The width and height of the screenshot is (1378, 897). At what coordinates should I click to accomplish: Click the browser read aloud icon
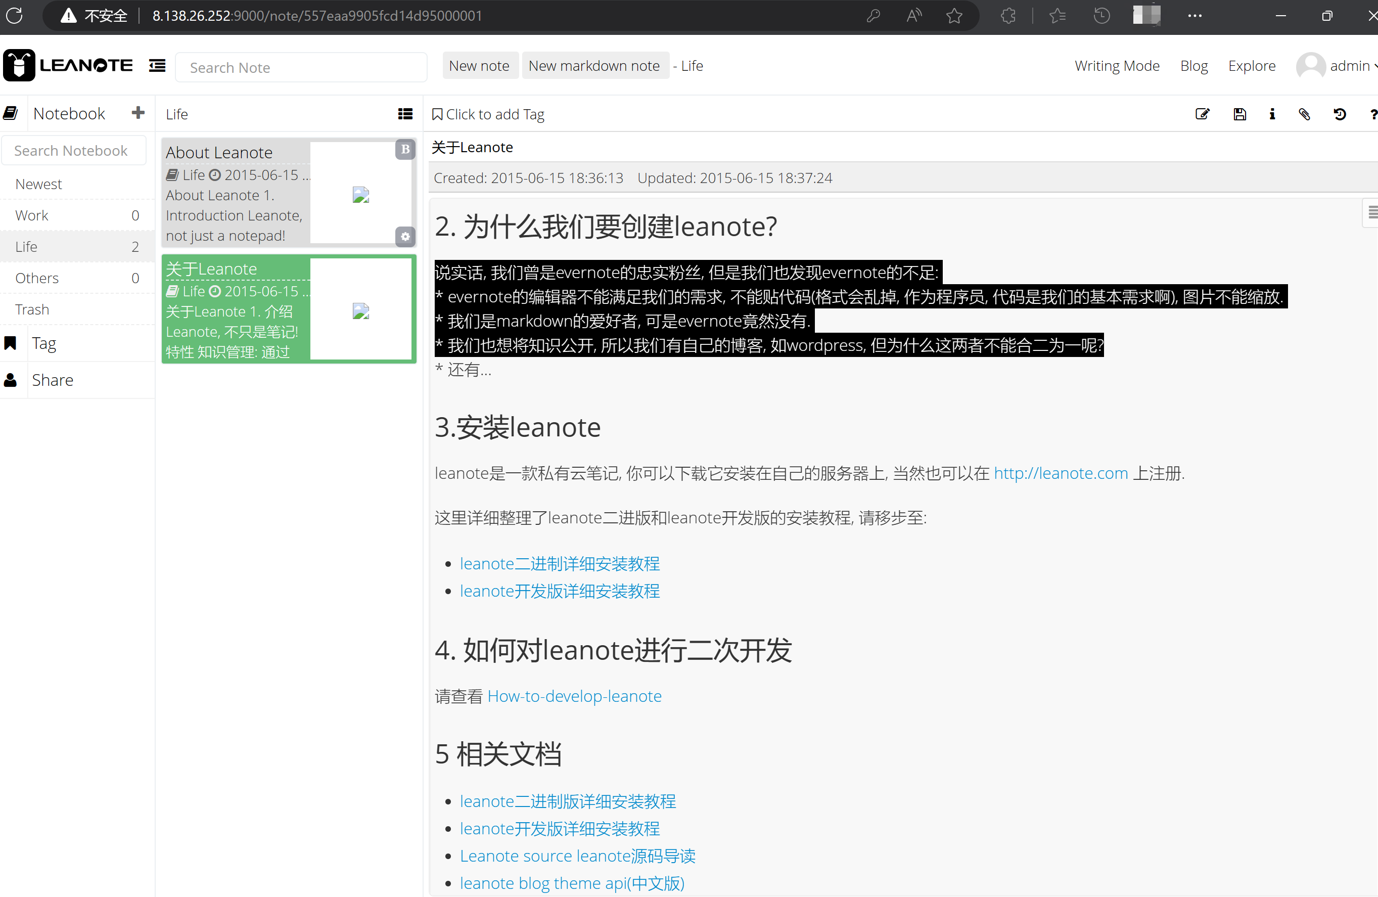click(x=913, y=16)
